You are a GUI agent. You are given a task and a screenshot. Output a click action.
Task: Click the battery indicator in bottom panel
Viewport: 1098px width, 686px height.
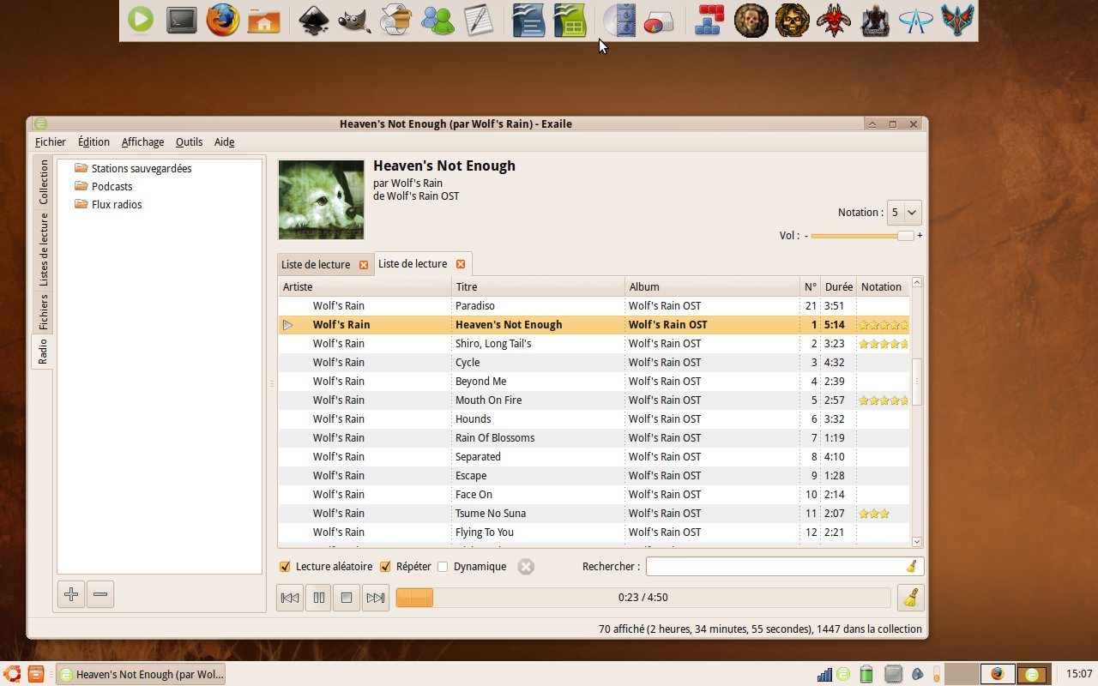click(866, 674)
